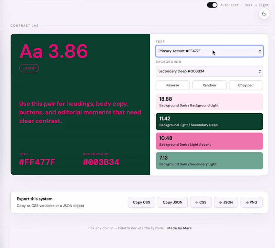Download the PNG export
Image resolution: width=275 pixels, height=248 pixels.
[x=251, y=202]
